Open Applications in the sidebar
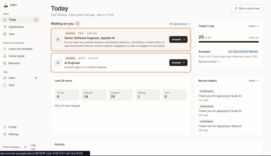 point(21,27)
